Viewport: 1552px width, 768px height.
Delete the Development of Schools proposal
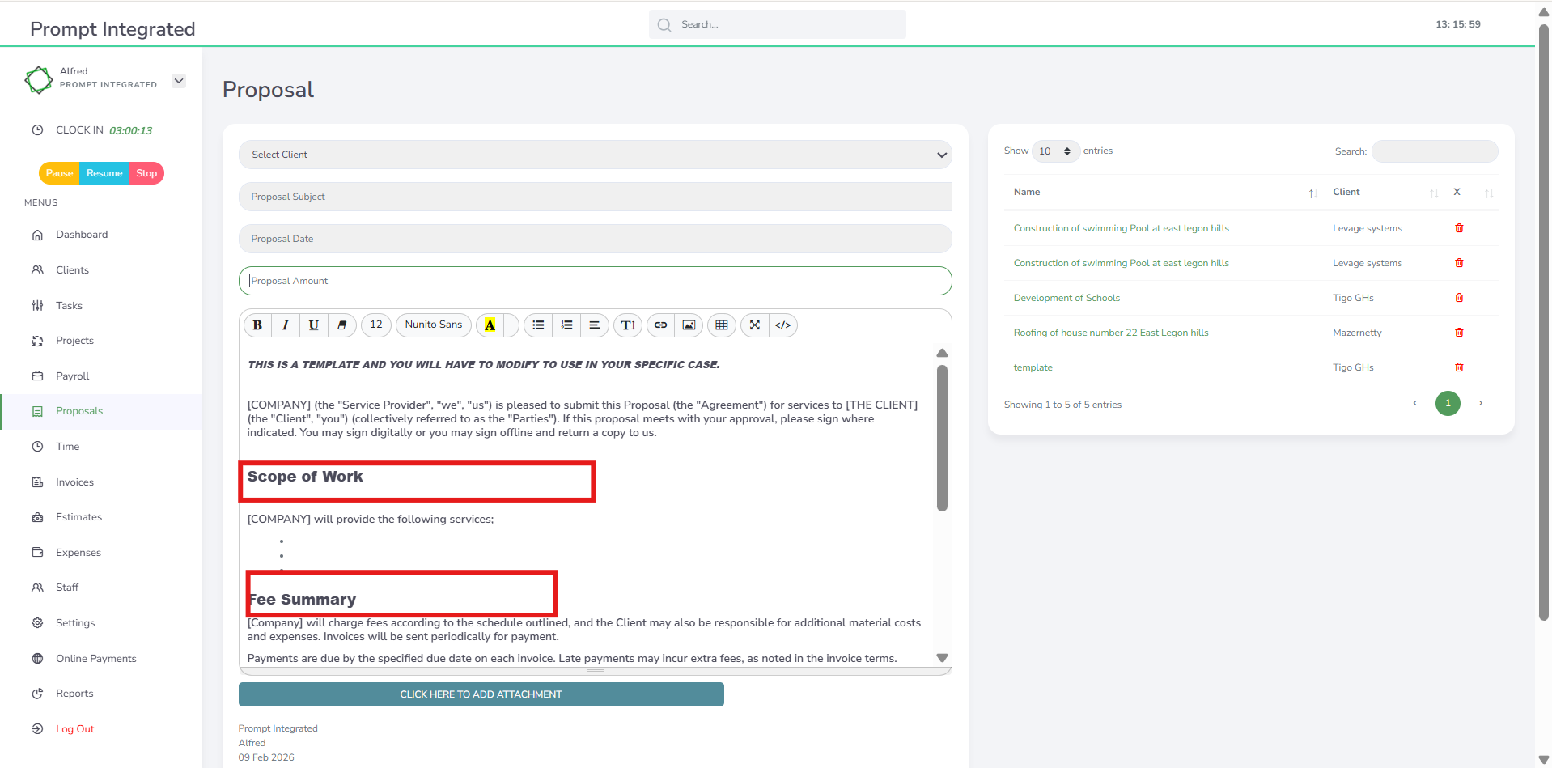[x=1459, y=298]
